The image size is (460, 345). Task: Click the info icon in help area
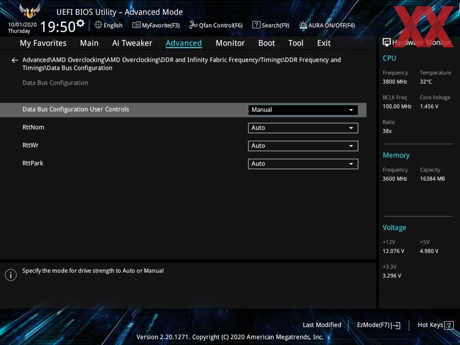11,275
